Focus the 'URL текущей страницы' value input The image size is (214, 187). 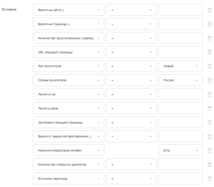[x=180, y=52]
